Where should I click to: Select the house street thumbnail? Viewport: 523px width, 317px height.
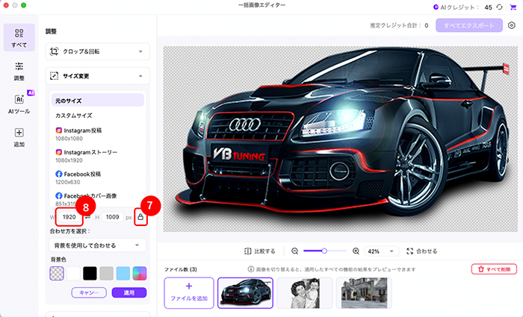pos(364,292)
